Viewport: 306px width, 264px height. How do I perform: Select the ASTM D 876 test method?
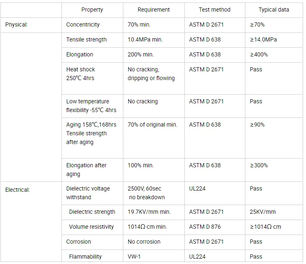pyautogui.click(x=205, y=227)
